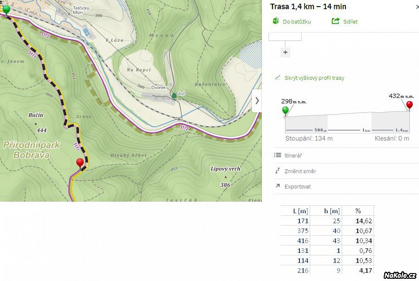Click the red destination pin on map
The height and width of the screenshot is (281, 419).
80,163
